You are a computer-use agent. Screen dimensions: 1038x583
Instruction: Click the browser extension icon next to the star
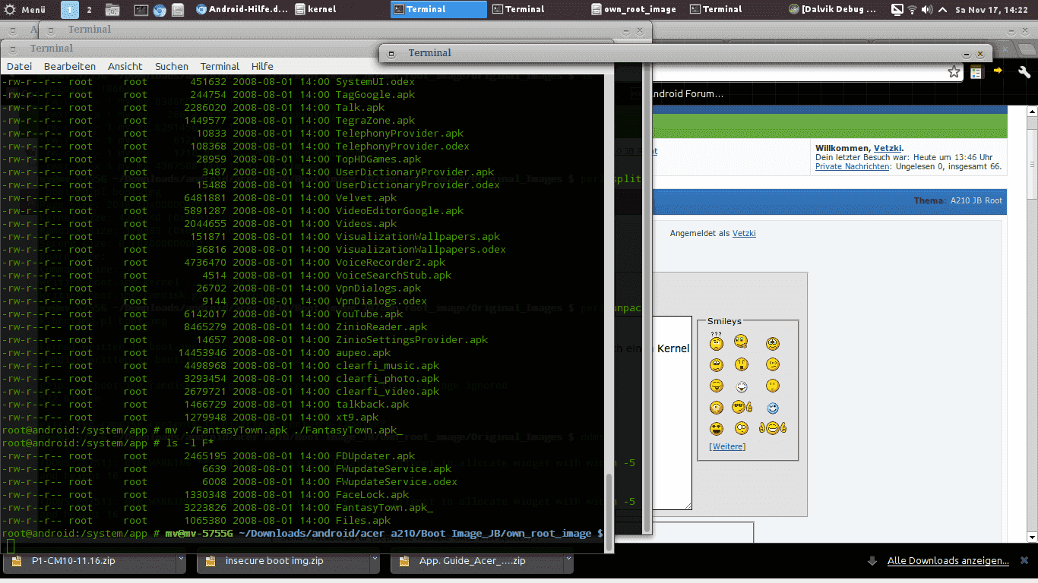976,71
